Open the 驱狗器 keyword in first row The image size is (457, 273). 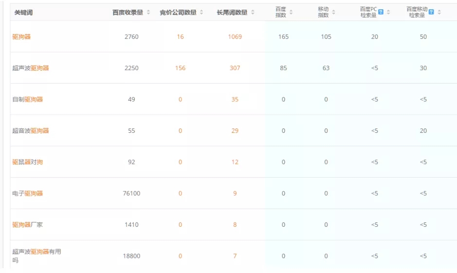[21, 36]
